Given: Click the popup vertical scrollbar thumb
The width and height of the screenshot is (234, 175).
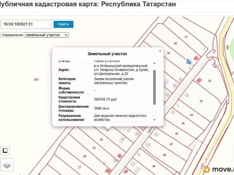Looking at the screenshot, I should click(x=154, y=87).
